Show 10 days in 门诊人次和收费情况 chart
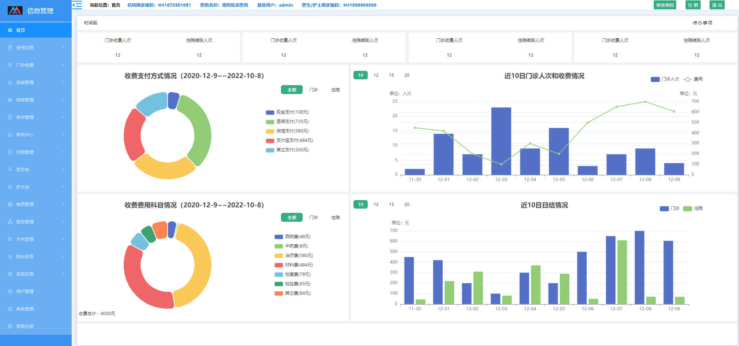This screenshot has height=346, width=739. 360,75
